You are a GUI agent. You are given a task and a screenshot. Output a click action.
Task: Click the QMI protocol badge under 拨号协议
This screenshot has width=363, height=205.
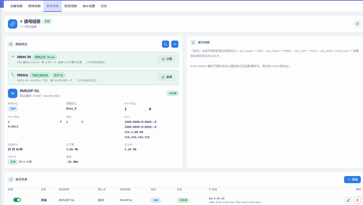13,108
